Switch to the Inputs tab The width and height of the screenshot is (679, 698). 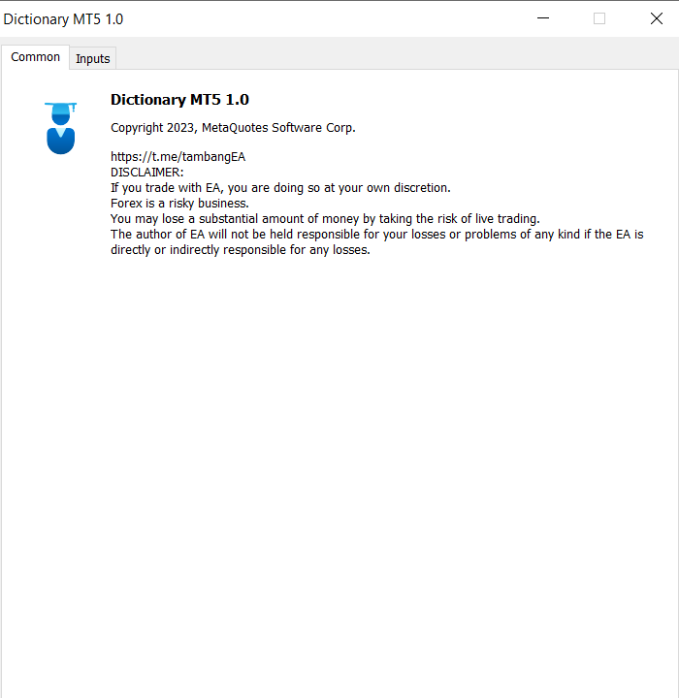click(93, 58)
